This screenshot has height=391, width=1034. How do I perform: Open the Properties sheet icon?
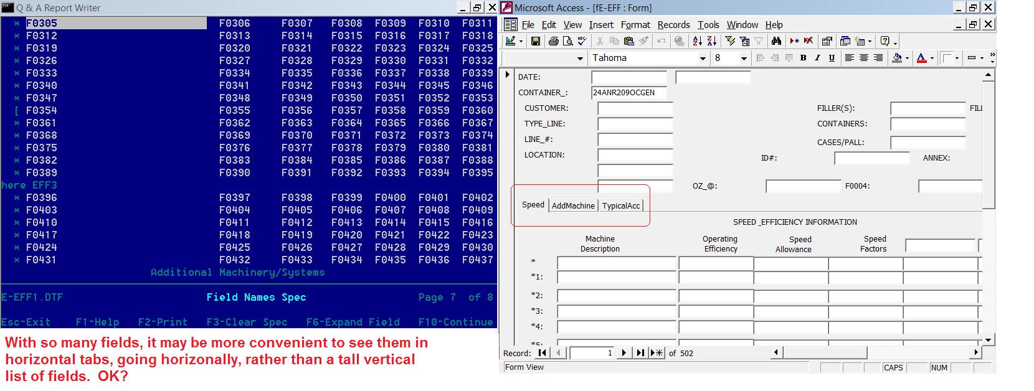827,41
